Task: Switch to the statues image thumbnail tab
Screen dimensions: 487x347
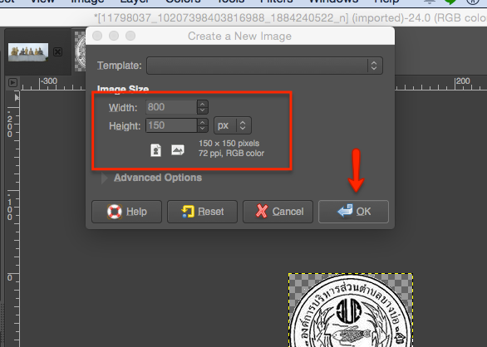Action: tap(28, 51)
